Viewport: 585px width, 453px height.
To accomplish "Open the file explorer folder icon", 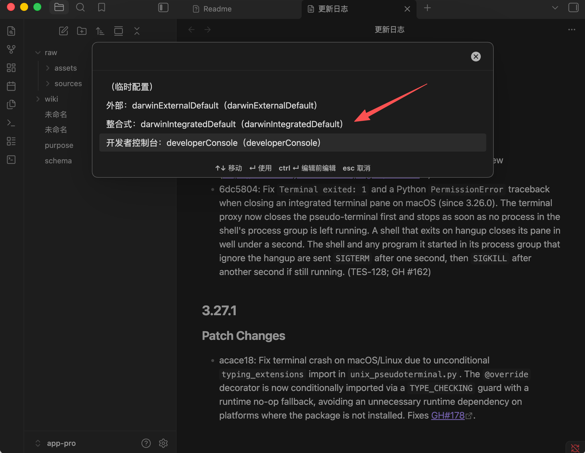I will 59,7.
